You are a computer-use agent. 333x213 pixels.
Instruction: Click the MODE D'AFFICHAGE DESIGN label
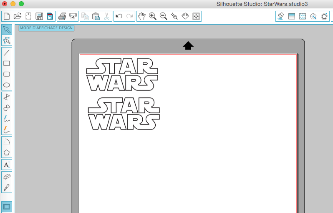point(46,28)
